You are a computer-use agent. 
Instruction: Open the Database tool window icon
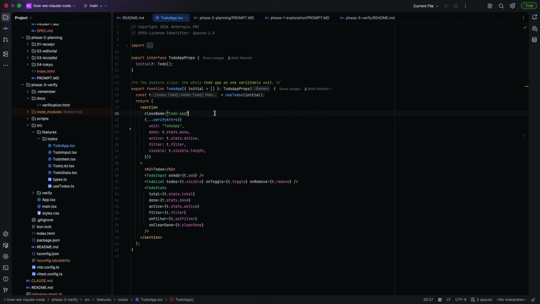pos(534,40)
